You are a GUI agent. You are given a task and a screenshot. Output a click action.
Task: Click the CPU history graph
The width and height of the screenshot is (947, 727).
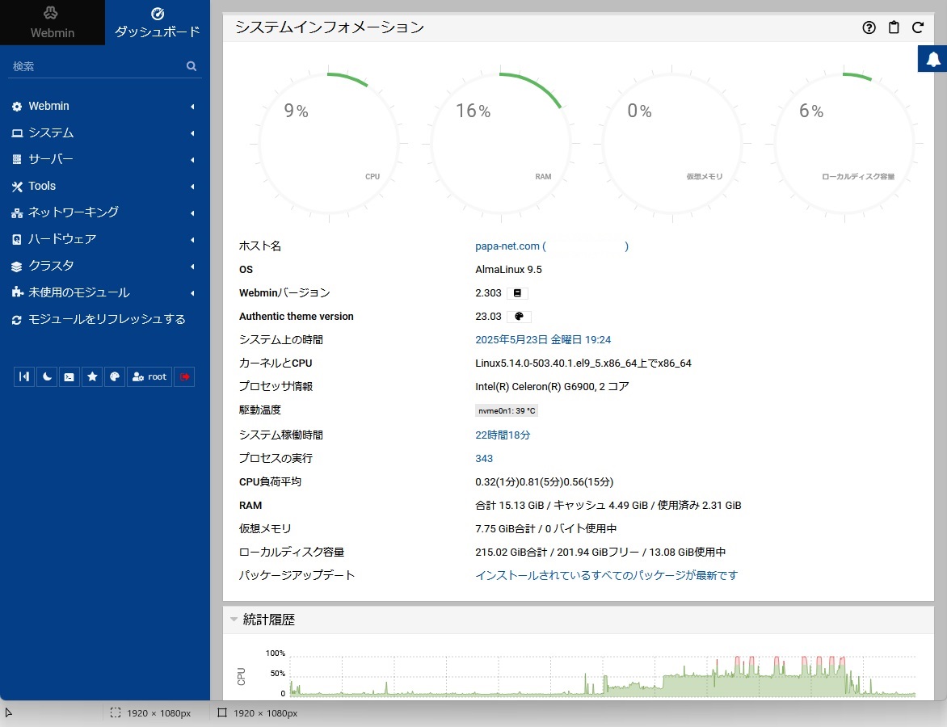(602, 675)
